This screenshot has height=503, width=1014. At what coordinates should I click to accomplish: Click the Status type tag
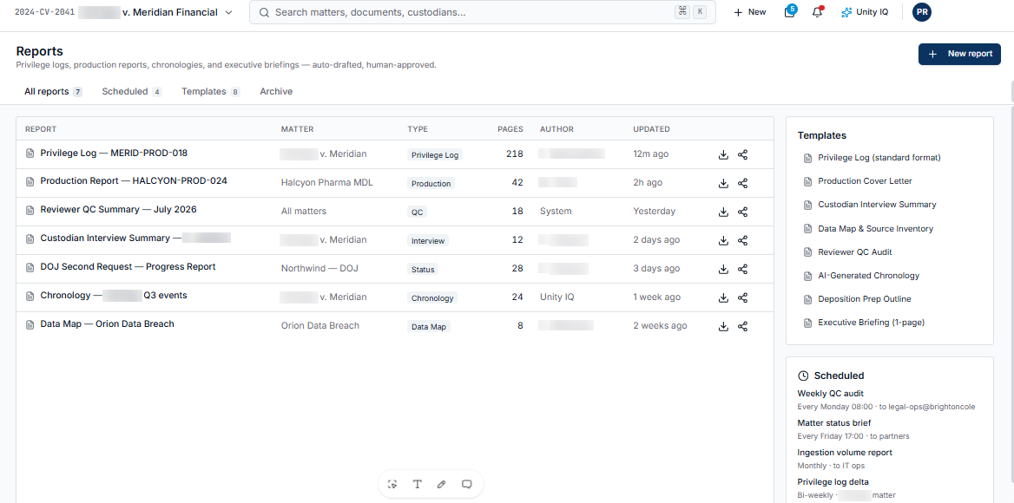tap(423, 269)
